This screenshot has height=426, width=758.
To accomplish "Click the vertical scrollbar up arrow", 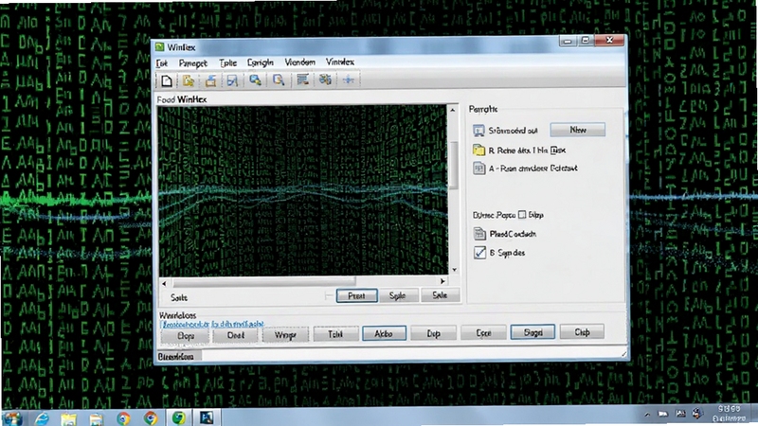I will click(x=453, y=111).
